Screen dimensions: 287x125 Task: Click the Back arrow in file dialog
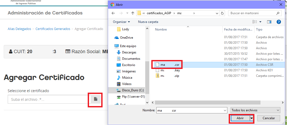(113, 13)
